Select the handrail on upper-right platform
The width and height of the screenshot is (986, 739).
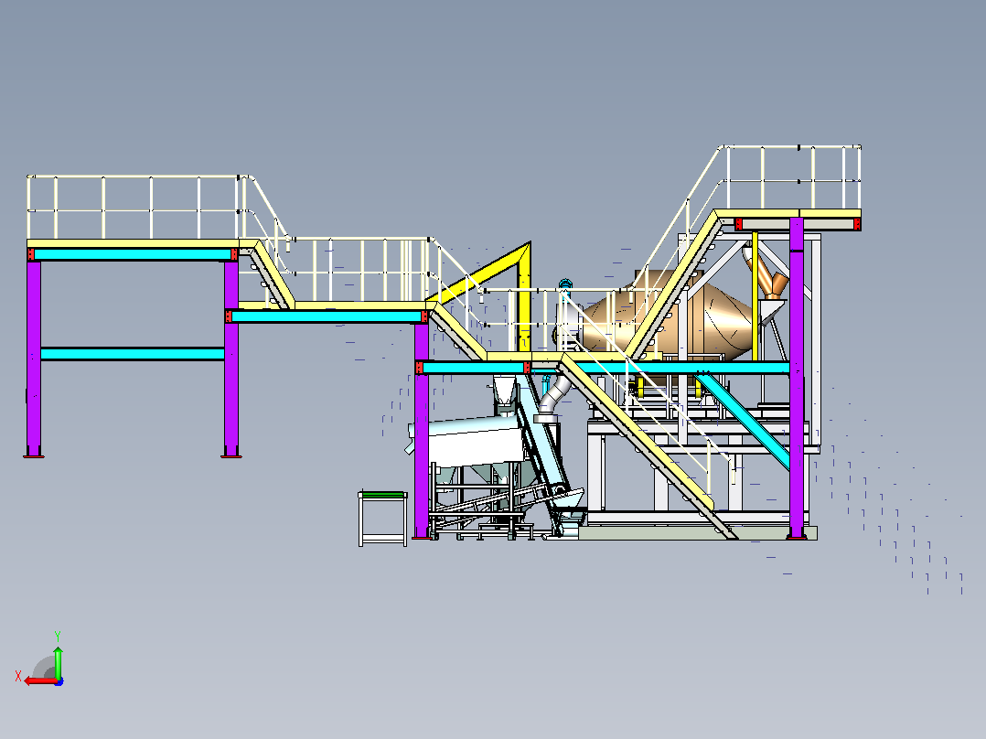tap(791, 178)
